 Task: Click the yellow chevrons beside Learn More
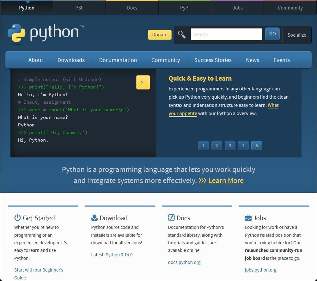pyautogui.click(x=202, y=180)
